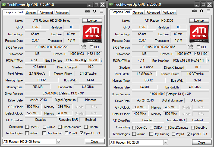This screenshot has width=214, height=149.
Task: Open the hamburger menu in HD 2350 window
Action: click(208, 11)
